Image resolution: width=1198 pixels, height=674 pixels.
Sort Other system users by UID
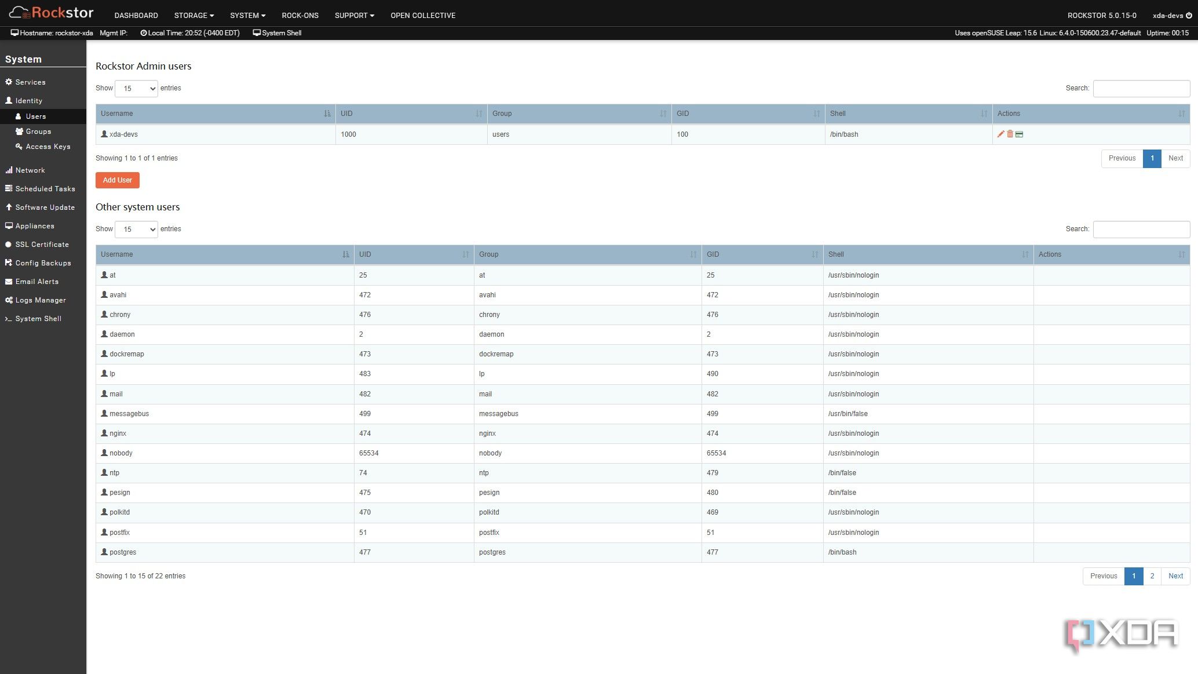(x=414, y=254)
